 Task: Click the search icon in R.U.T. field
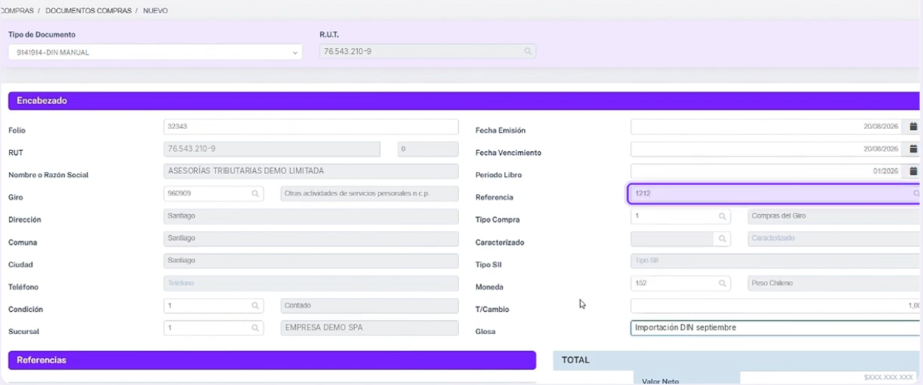tap(528, 52)
